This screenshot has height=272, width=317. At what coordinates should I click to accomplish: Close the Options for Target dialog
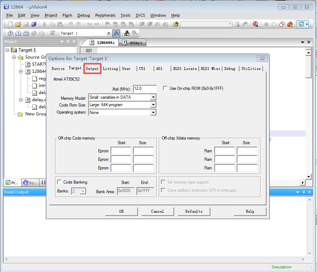[262, 58]
